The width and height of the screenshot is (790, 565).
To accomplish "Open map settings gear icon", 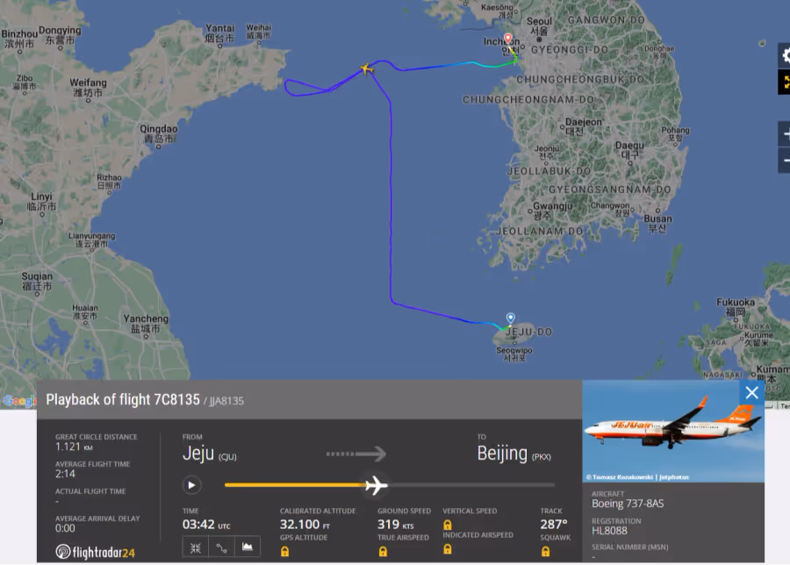I will tap(785, 55).
